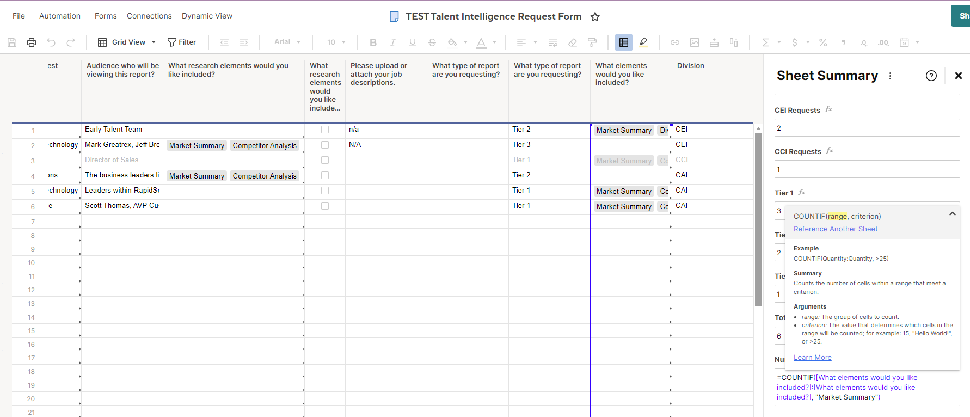Viewport: 970px width, 417px height.
Task: Open the Forms menu
Action: (106, 16)
